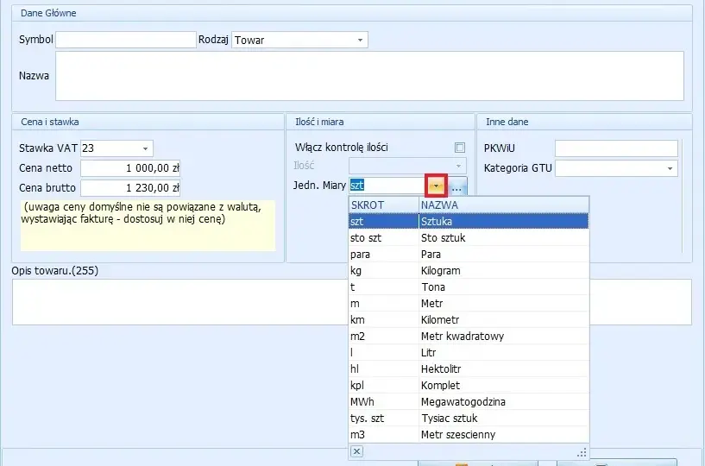The width and height of the screenshot is (705, 466).
Task: Click the kpl abbreviation cell
Action: [x=383, y=386]
